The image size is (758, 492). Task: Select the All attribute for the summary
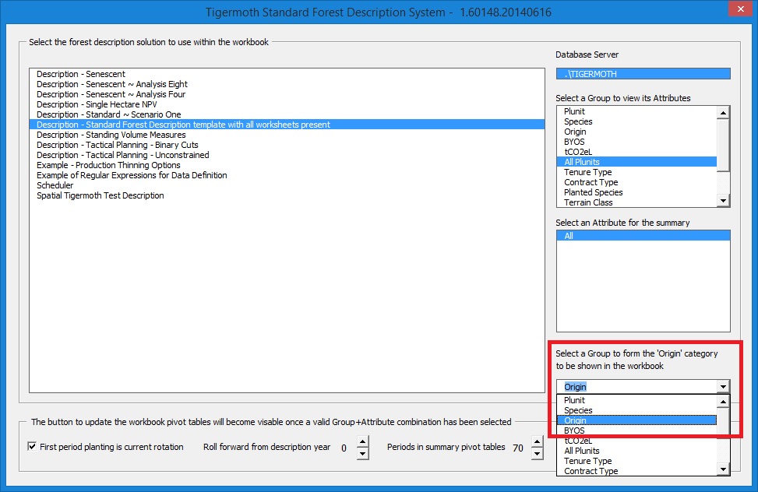pos(643,236)
